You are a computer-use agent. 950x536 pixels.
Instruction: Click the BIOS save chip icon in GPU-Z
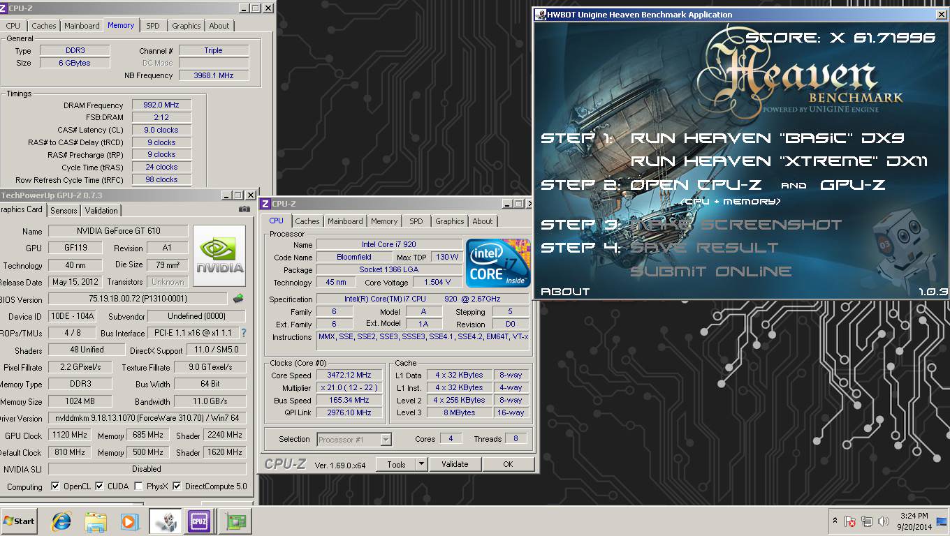(x=238, y=299)
